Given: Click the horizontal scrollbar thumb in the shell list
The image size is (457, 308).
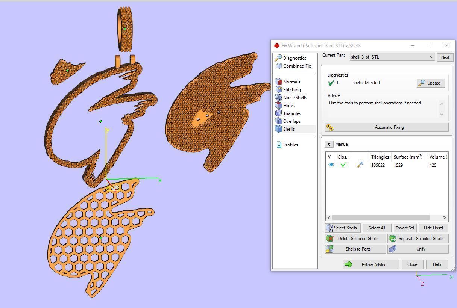Looking at the screenshot, I should coord(380,218).
